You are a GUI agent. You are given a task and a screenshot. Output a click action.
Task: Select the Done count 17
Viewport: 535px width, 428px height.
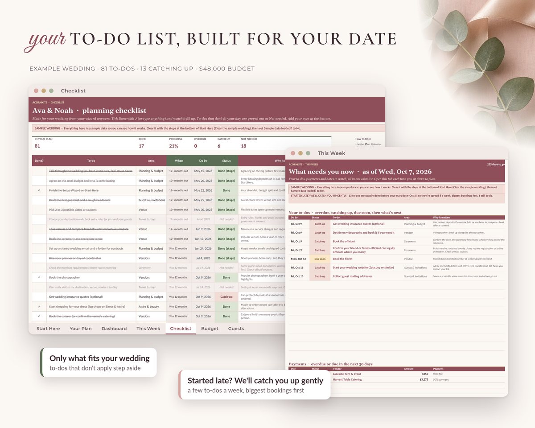(141, 146)
